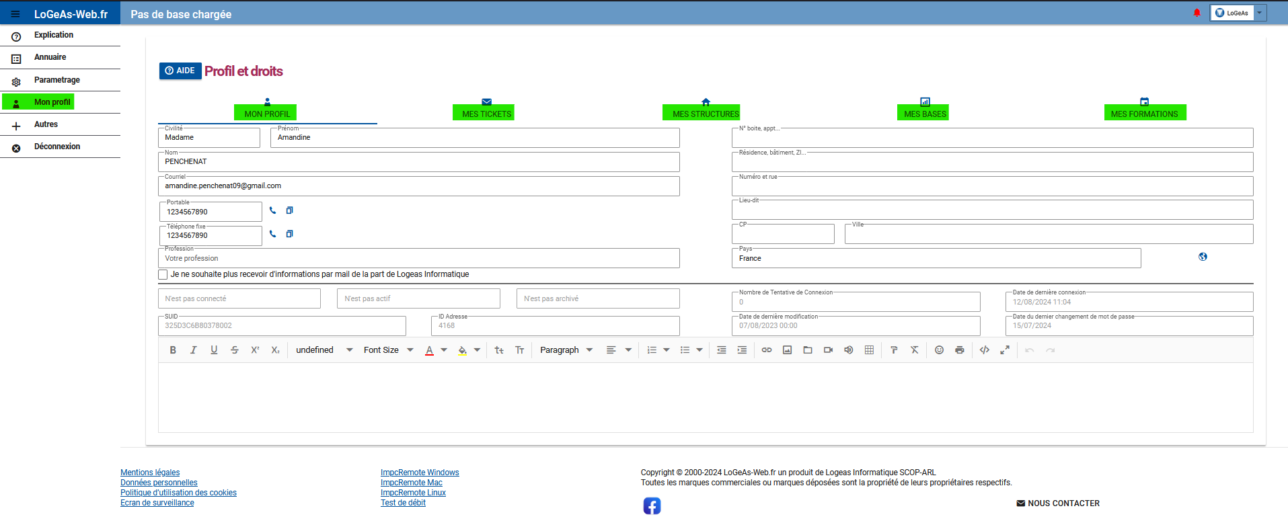The image size is (1288, 529).
Task: Click the red notification bell
Action: pyautogui.click(x=1197, y=13)
